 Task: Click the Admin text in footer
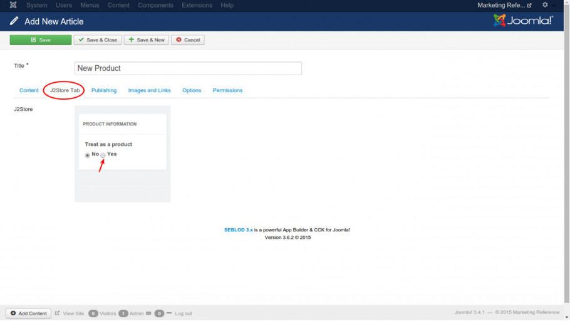click(137, 313)
